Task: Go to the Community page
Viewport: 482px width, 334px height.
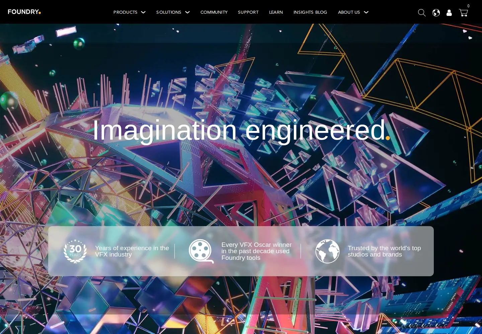Action: [x=214, y=12]
